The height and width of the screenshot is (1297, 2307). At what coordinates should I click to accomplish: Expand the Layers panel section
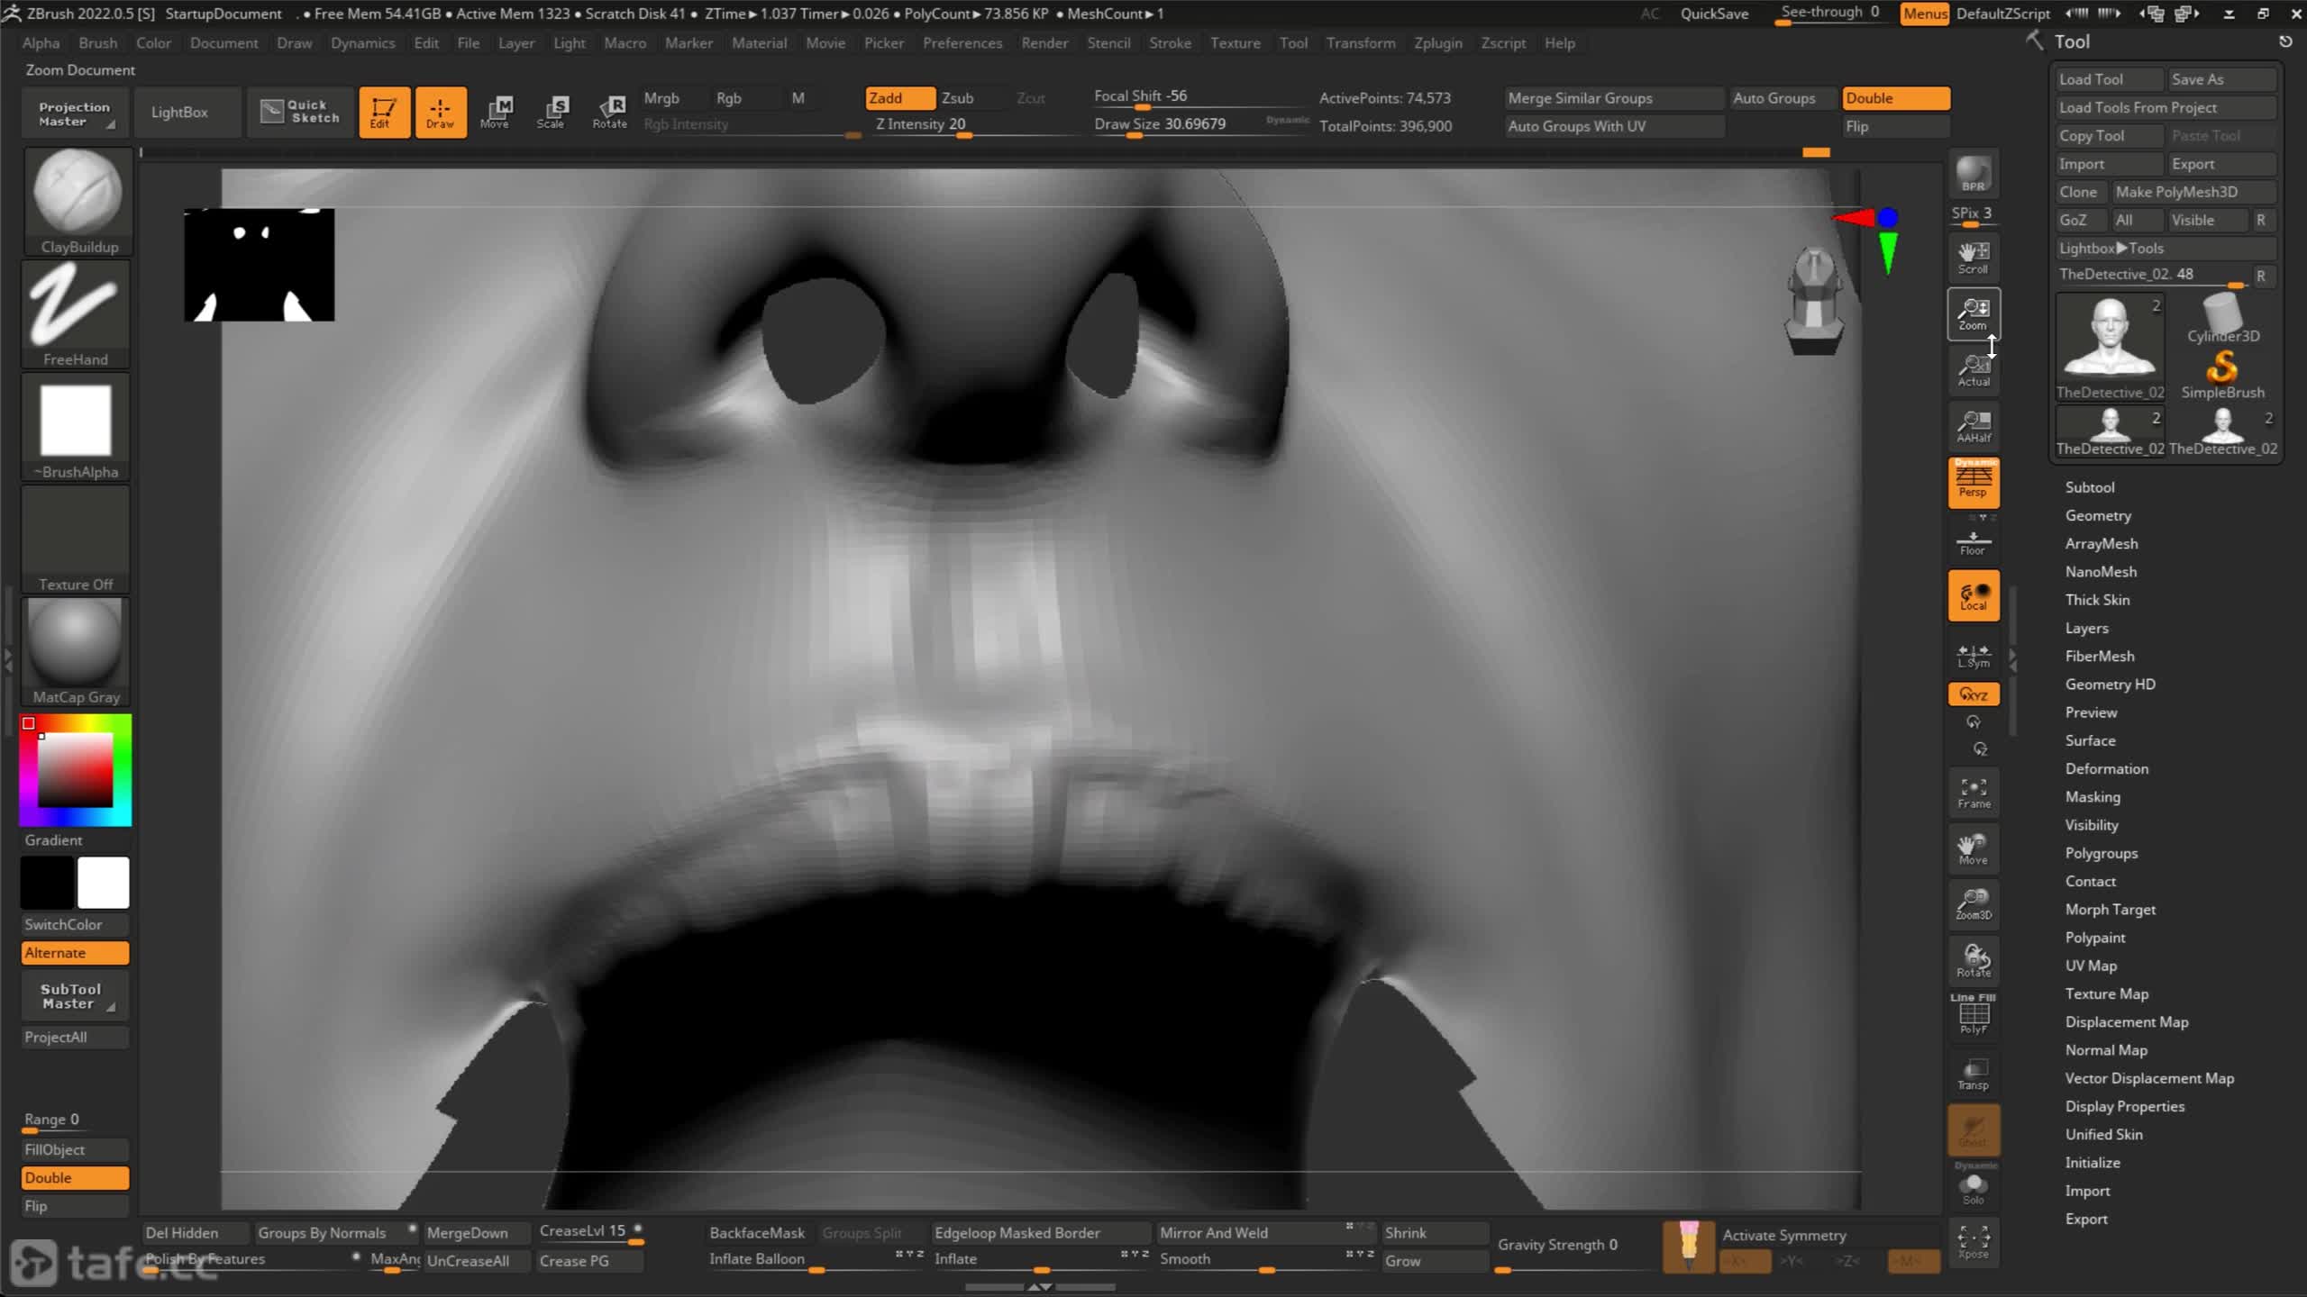tap(2087, 627)
